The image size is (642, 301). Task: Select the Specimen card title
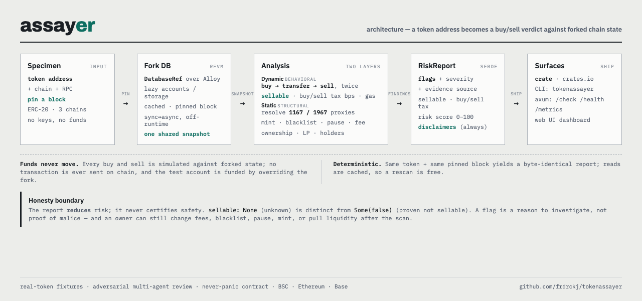44,66
